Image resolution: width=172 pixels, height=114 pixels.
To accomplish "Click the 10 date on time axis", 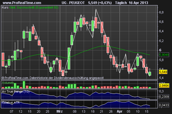I will click(x=138, y=111).
